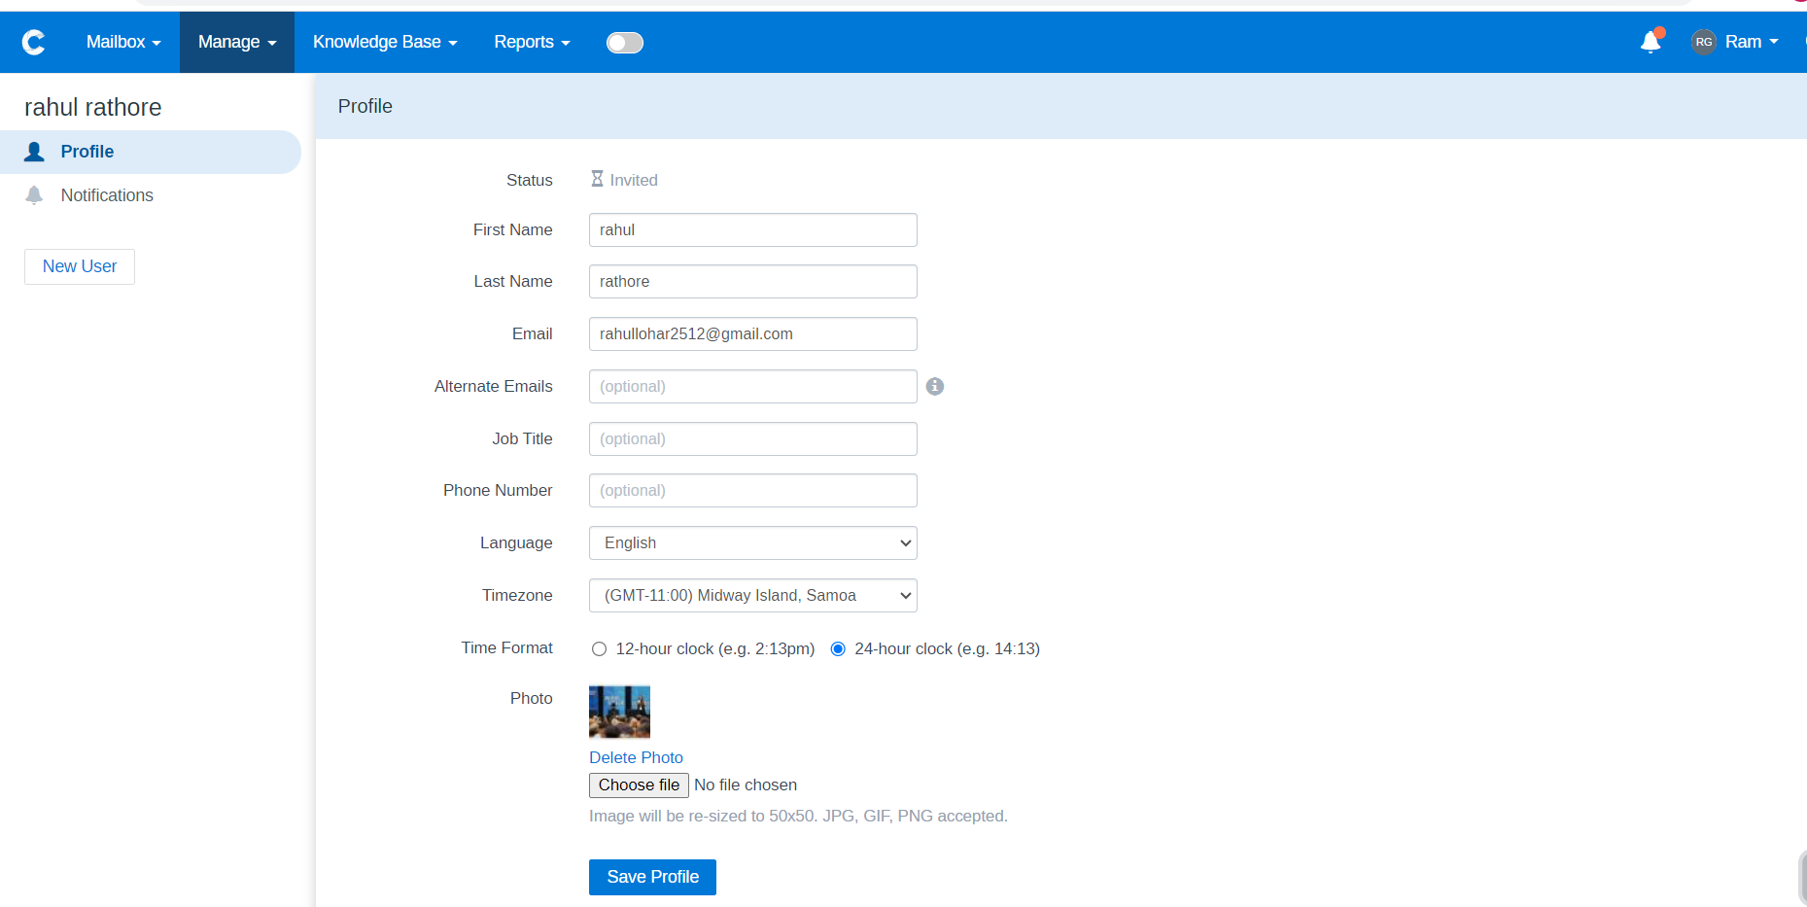Click the C application logo
The width and height of the screenshot is (1807, 907).
pos(33,42)
